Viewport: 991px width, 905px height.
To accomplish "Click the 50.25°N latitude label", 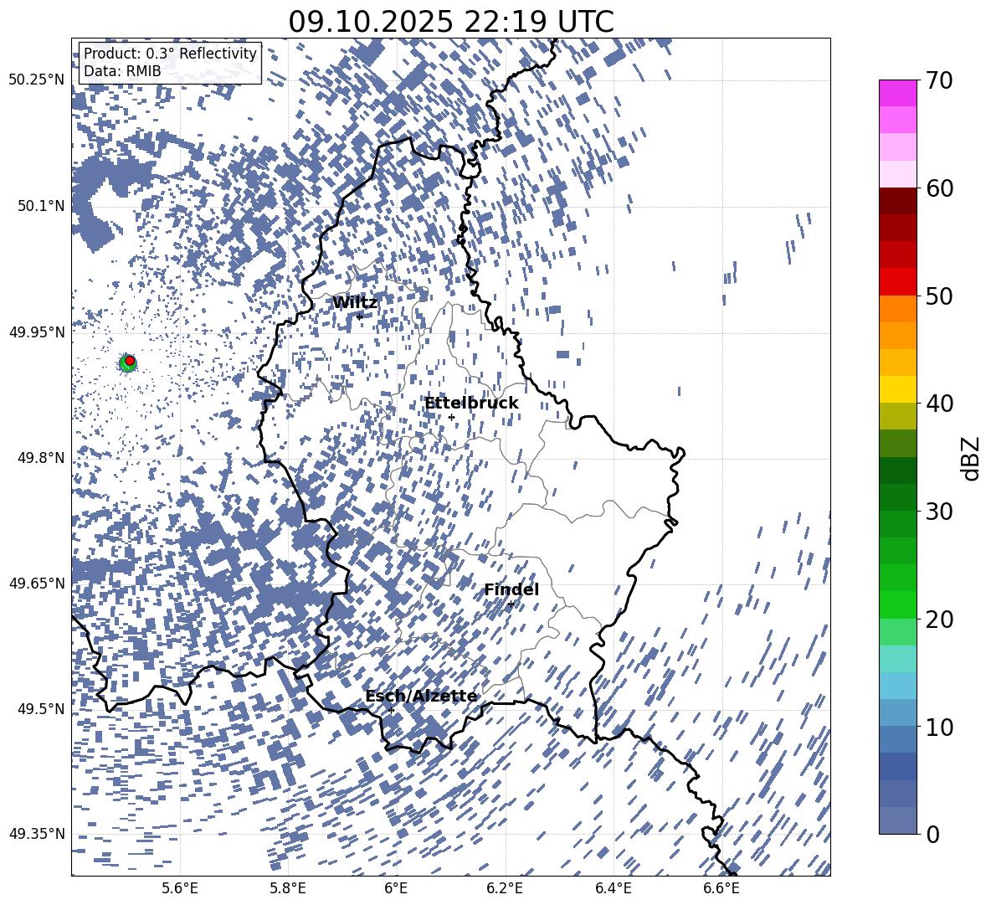I will tap(37, 80).
